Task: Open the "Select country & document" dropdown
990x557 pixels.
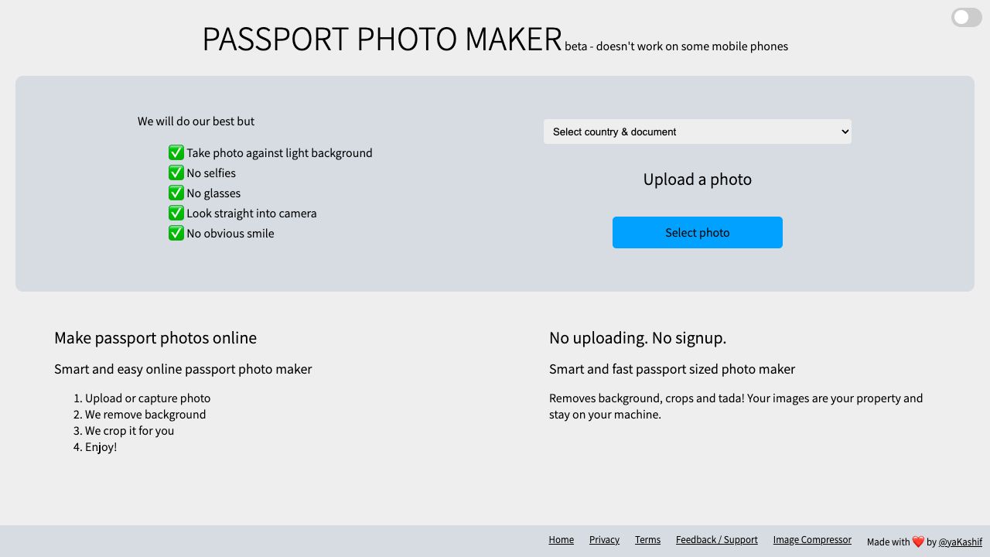Action: (697, 132)
